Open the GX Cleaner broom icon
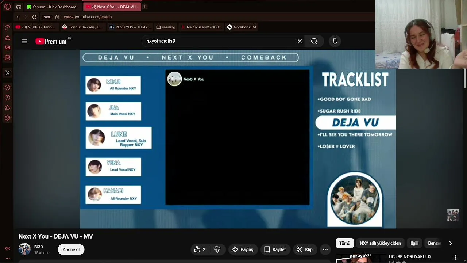This screenshot has height=263, width=467. pos(7,38)
